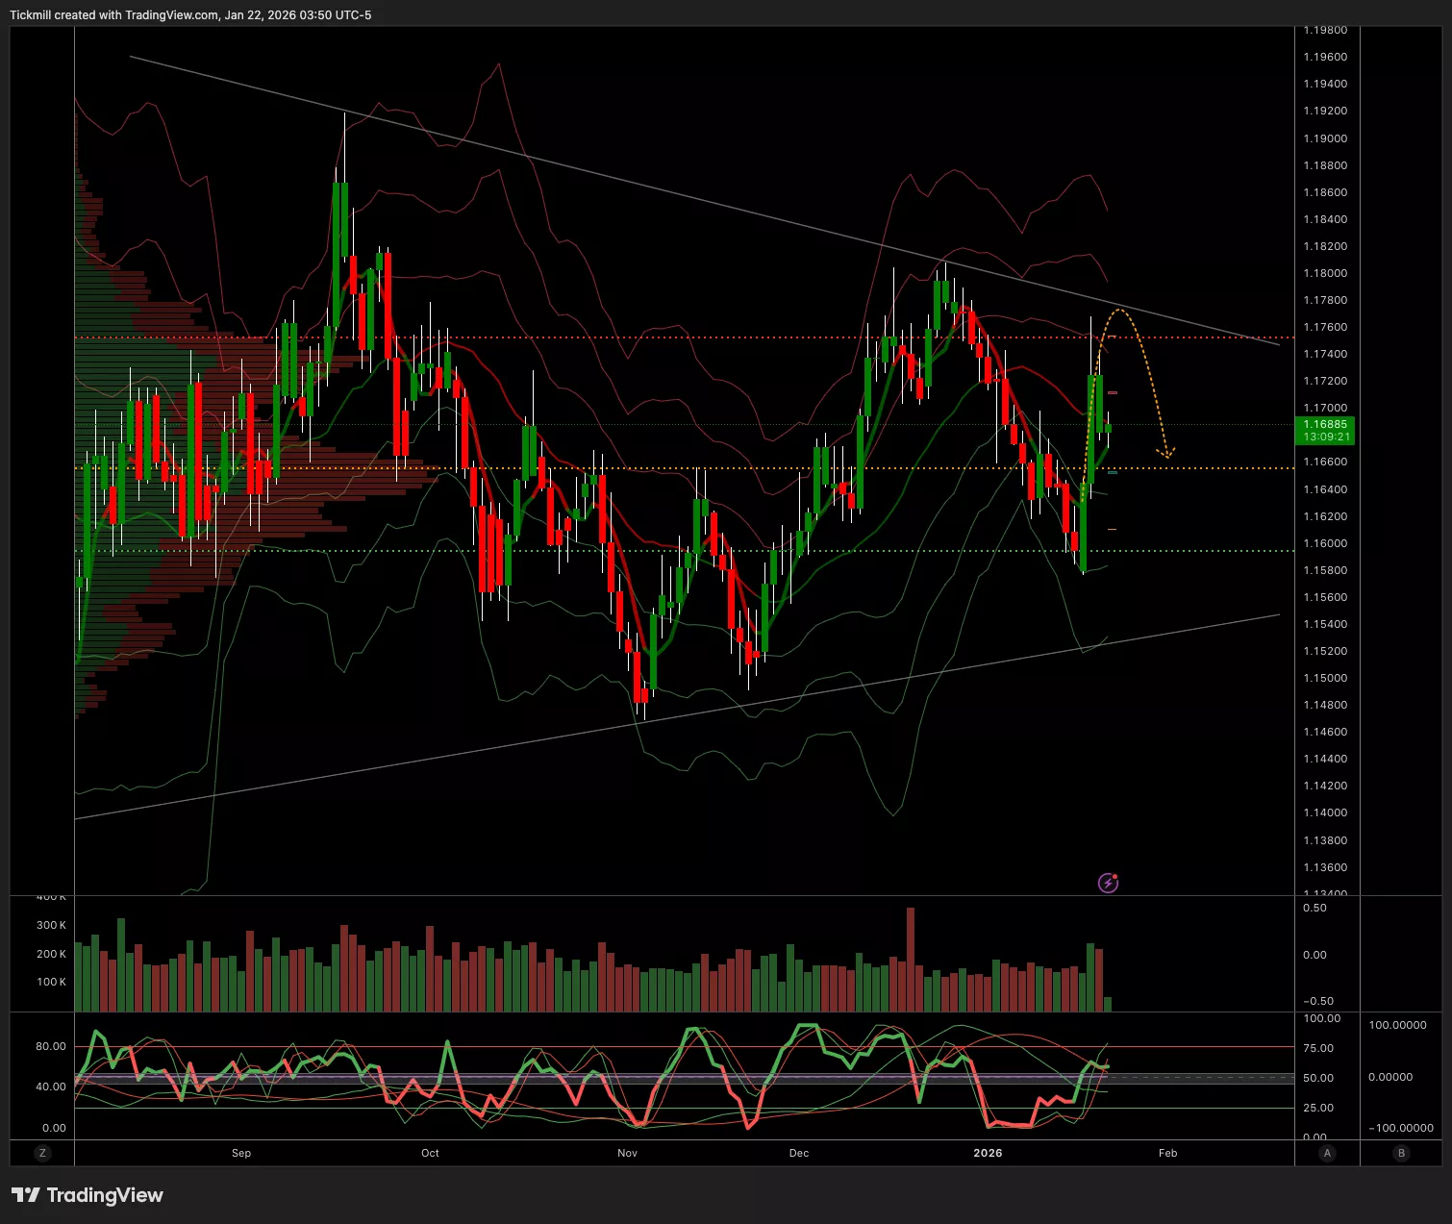Click the Nov label on time axis
Image resolution: width=1452 pixels, height=1224 pixels.
click(x=627, y=1153)
